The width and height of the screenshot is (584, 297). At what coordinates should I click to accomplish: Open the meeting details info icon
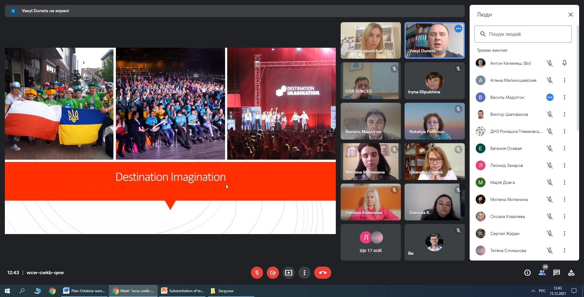[x=527, y=273]
